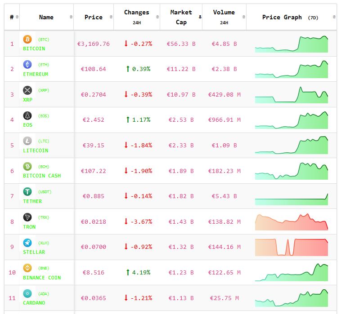This screenshot has width=341, height=314.
Task: Open the BITCOIN name link
Action: (34, 49)
